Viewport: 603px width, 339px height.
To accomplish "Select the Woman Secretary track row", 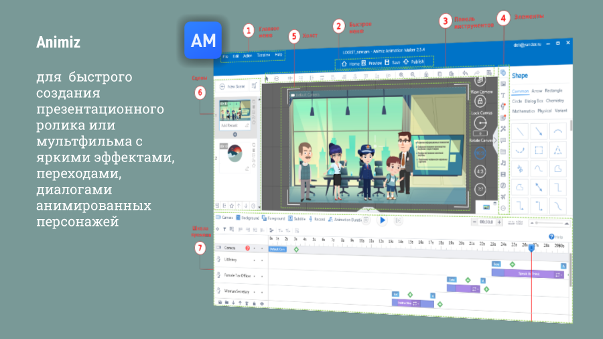I will (241, 291).
